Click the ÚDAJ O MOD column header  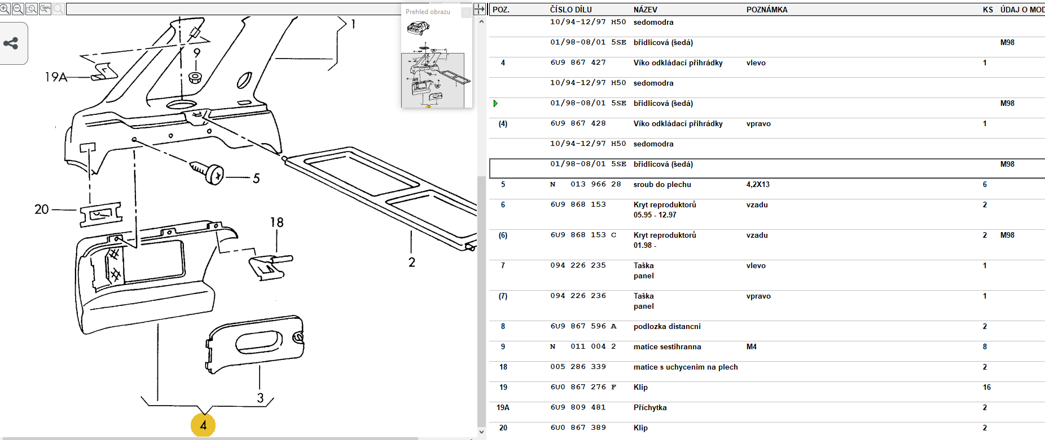pyautogui.click(x=1022, y=10)
